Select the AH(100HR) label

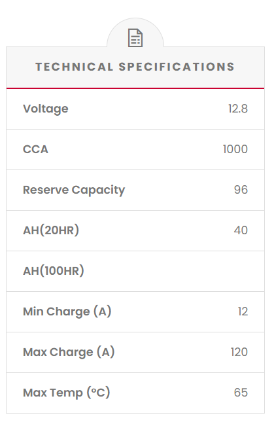click(54, 271)
